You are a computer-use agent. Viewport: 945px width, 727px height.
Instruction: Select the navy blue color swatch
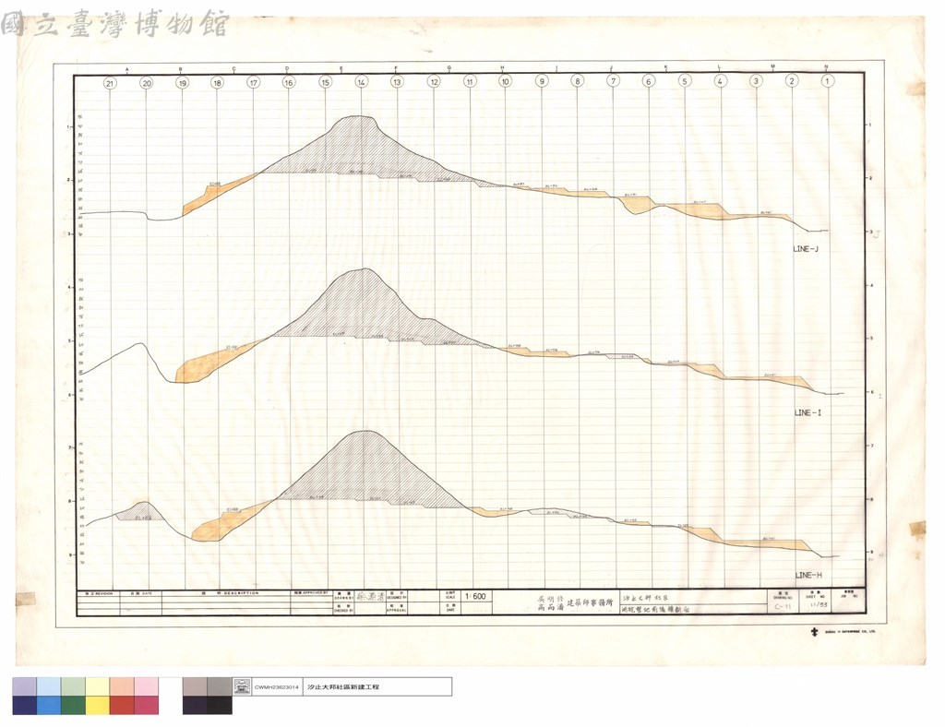24,705
